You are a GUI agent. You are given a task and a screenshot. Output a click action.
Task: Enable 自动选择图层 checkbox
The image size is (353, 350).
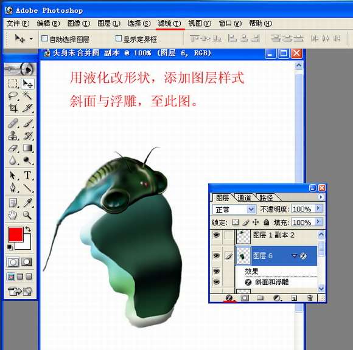coord(44,39)
